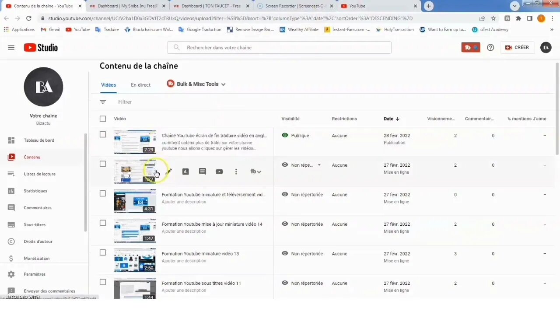The width and height of the screenshot is (560, 315).
Task: Switch to the Vidéos tab
Action: click(108, 85)
